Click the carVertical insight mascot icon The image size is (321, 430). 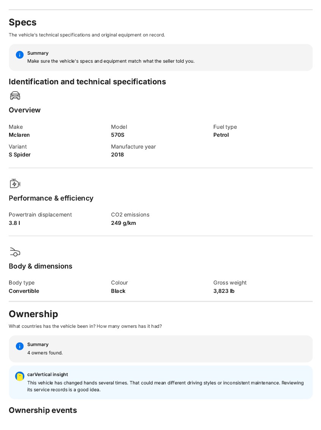(20, 376)
